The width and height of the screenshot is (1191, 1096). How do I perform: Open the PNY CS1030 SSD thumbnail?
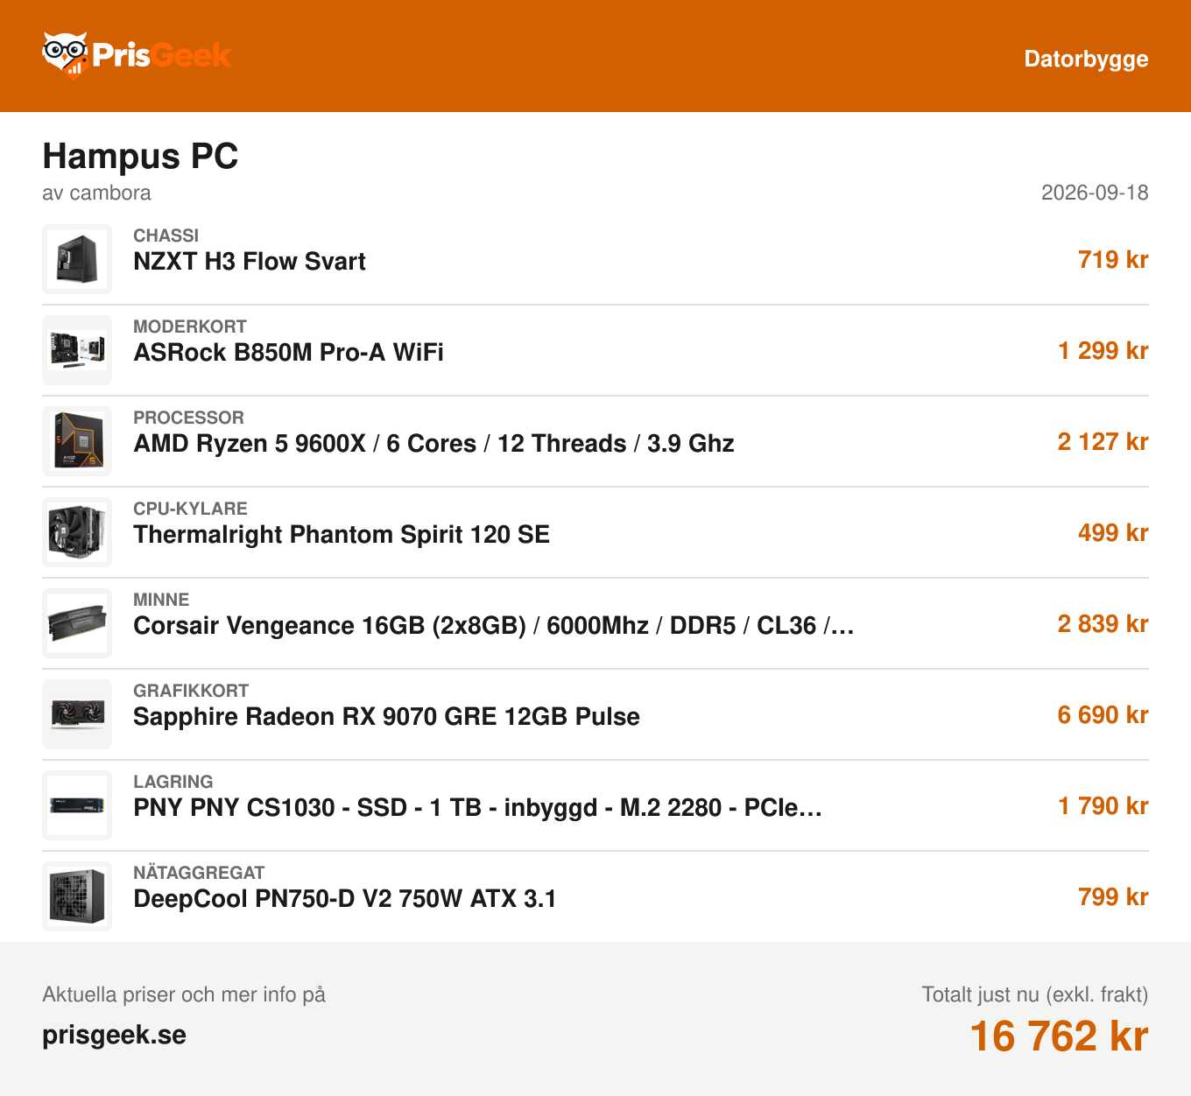click(77, 805)
